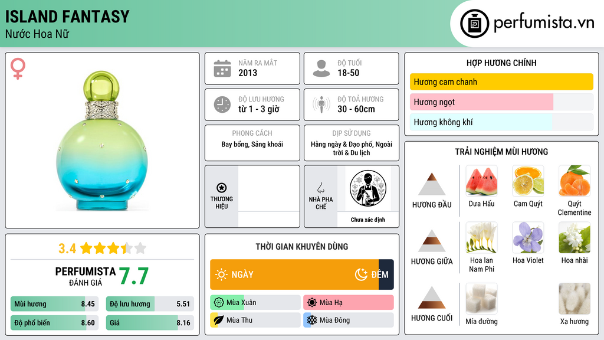Screen dimensions: 604x340
Task: Click the green 7.7 Perfumista score
Action: [x=134, y=276]
